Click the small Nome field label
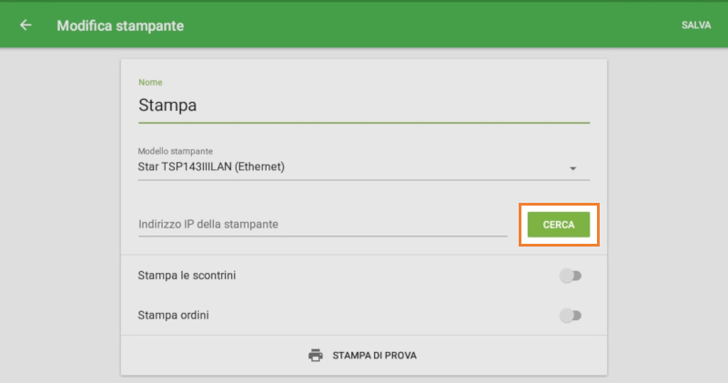The width and height of the screenshot is (728, 383). 150,83
